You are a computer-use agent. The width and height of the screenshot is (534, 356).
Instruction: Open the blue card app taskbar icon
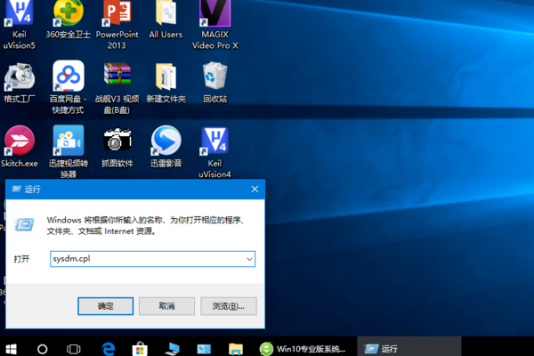204,349
